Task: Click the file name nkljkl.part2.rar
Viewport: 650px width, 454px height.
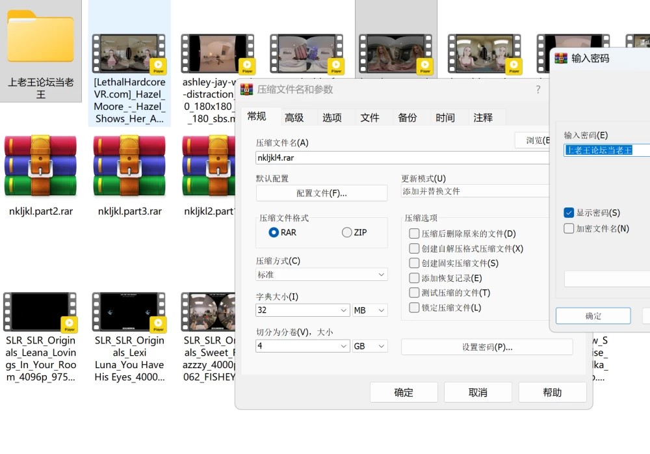Action: 40,211
